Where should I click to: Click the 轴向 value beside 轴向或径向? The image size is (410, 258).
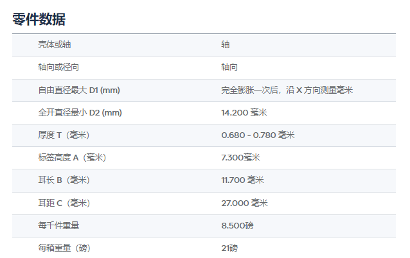[229, 67]
